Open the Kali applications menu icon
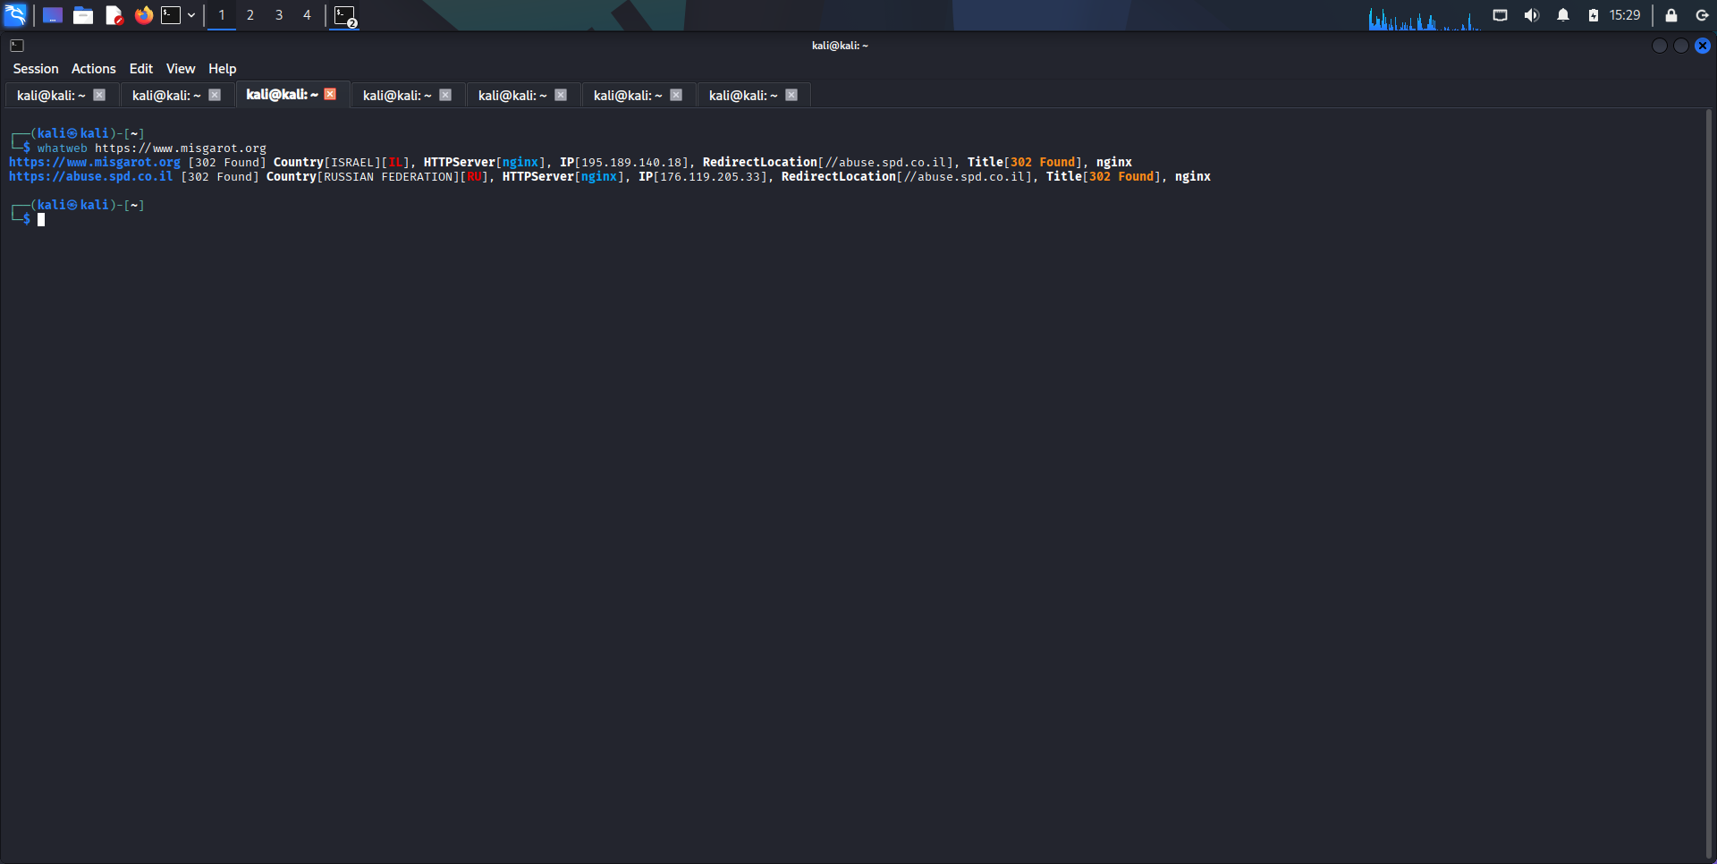This screenshot has width=1717, height=864. 16,15
